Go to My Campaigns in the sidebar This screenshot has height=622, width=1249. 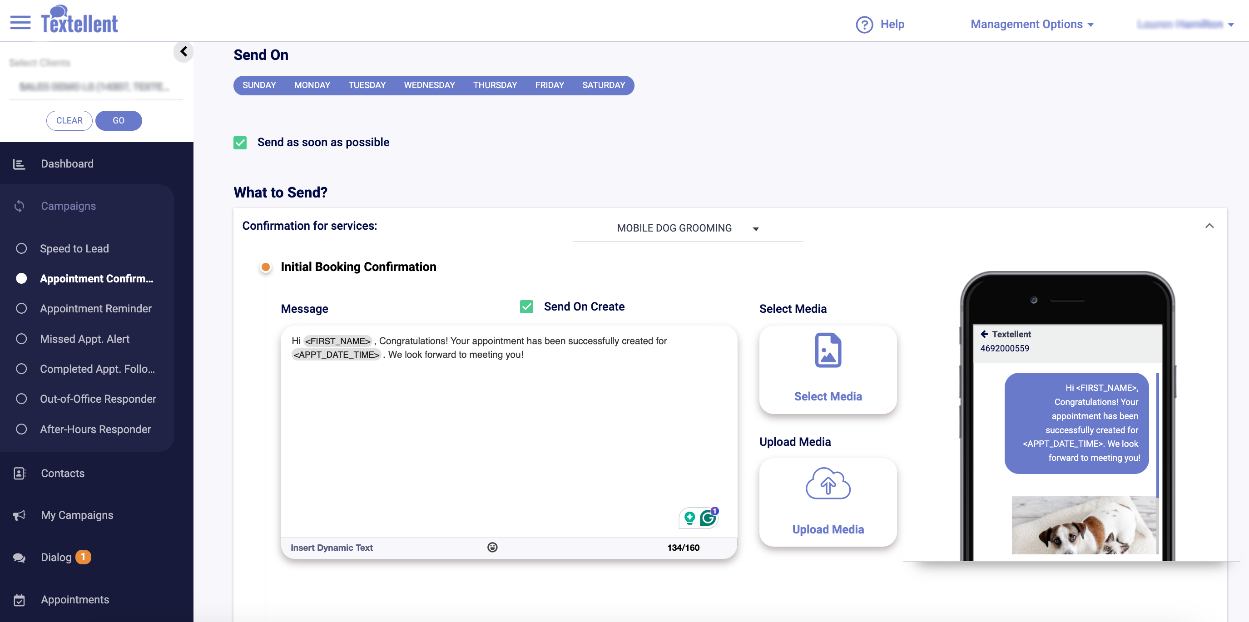(x=77, y=515)
